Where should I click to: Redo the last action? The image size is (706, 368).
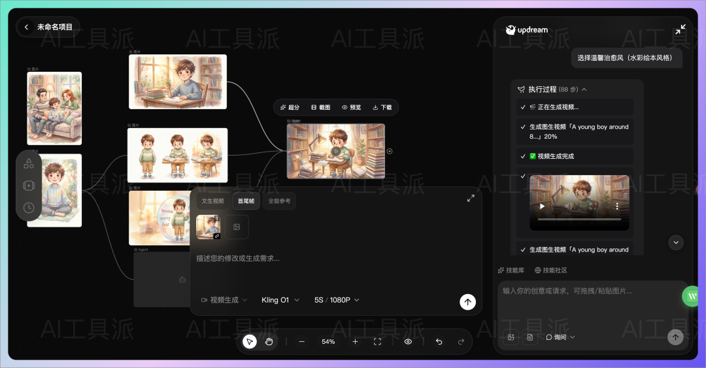tap(461, 342)
